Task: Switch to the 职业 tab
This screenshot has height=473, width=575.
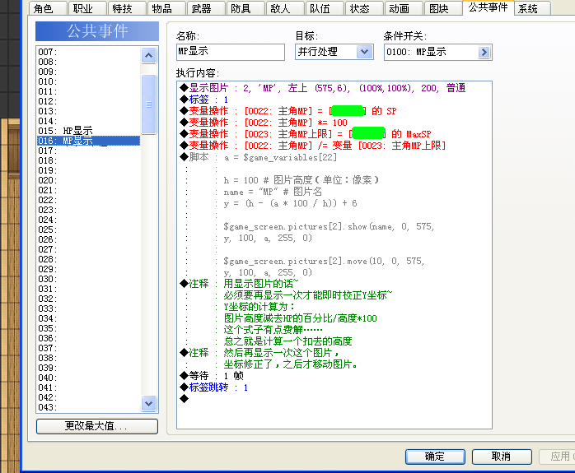Action: tap(87, 8)
